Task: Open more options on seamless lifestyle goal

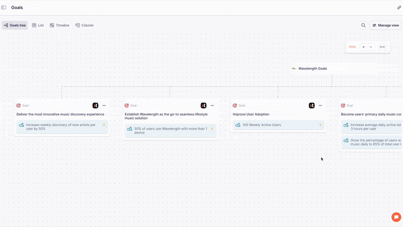Action: click(x=212, y=105)
